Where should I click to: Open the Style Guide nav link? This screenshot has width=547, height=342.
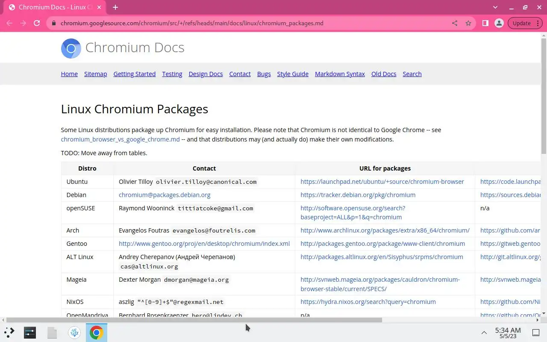293,74
